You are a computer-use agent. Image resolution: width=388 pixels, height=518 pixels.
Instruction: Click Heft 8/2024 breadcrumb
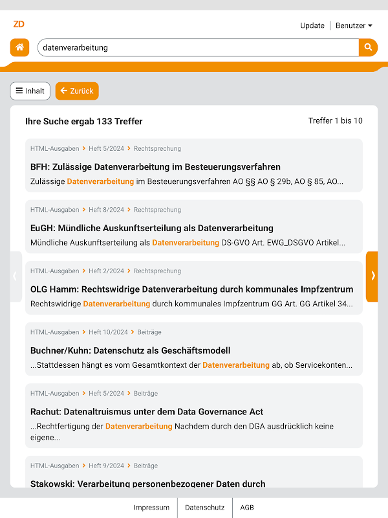click(x=106, y=210)
